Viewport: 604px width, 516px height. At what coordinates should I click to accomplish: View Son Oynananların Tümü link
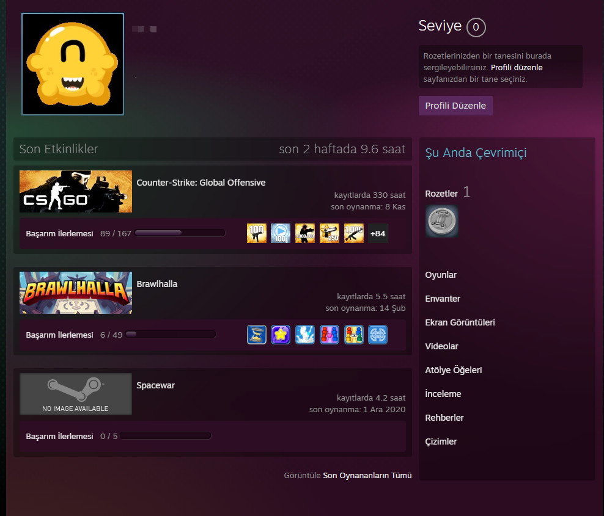(x=367, y=475)
